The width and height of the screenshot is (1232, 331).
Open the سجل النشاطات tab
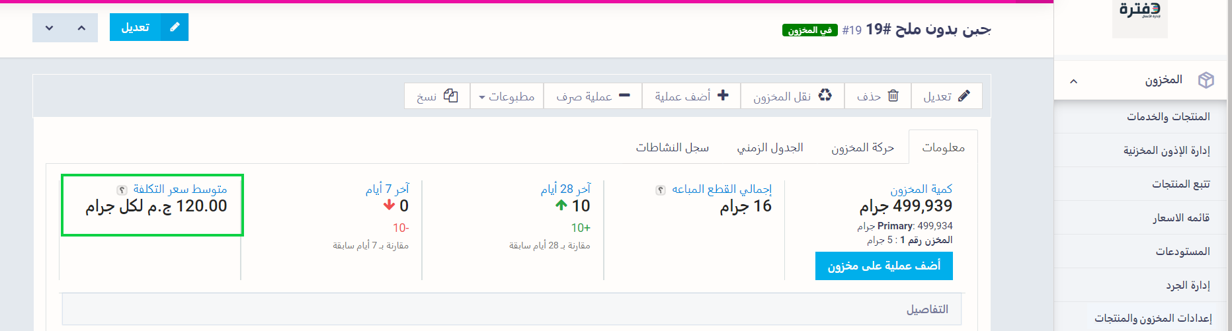click(x=672, y=147)
